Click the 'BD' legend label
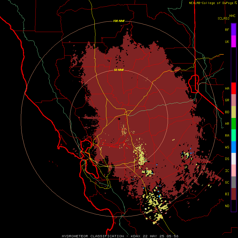238x238 pixels. (x=227, y=112)
